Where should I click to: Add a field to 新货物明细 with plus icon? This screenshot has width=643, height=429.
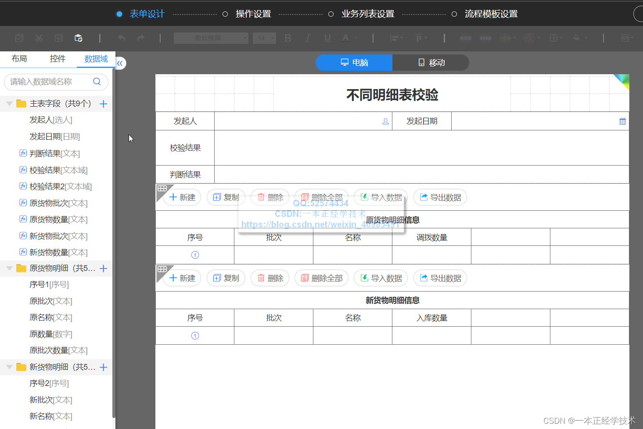point(104,367)
